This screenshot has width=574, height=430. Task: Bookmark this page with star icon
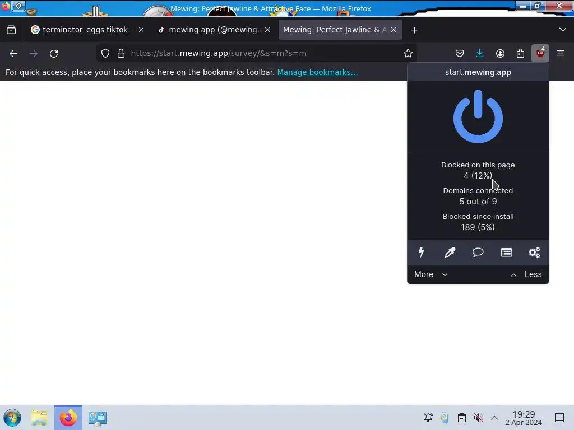(408, 53)
